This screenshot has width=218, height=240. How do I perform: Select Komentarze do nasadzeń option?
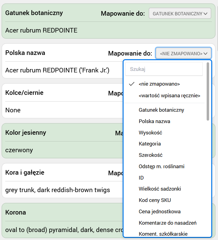[x=167, y=223]
